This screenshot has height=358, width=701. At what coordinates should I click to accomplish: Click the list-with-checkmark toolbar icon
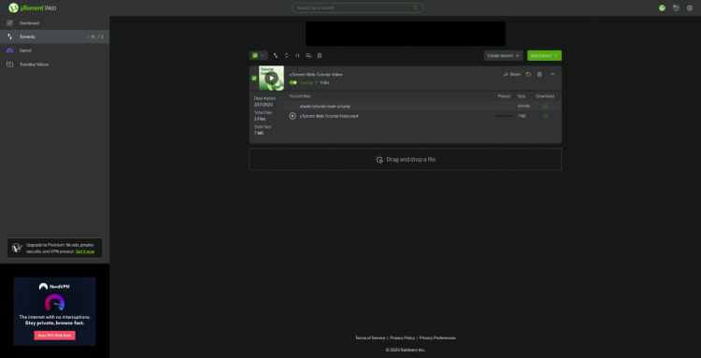(x=308, y=55)
